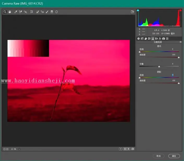The height and width of the screenshot is (161, 184).
Task: Open the HSL/Grayscale panel tab
Action: coord(149,38)
